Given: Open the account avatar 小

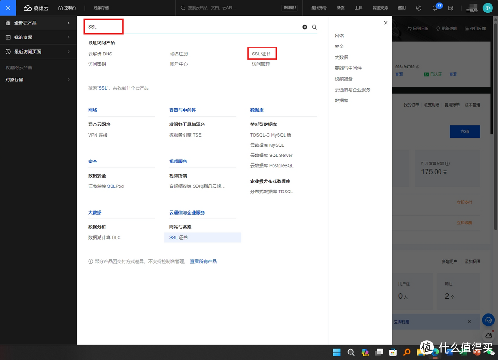Looking at the screenshot, I should 487,8.
